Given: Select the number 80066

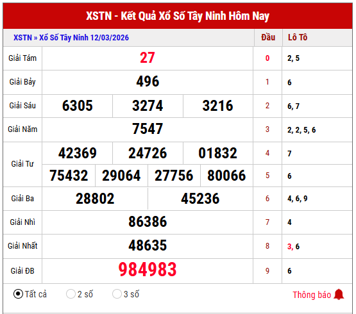Looking at the screenshot, I should pyautogui.click(x=226, y=176).
